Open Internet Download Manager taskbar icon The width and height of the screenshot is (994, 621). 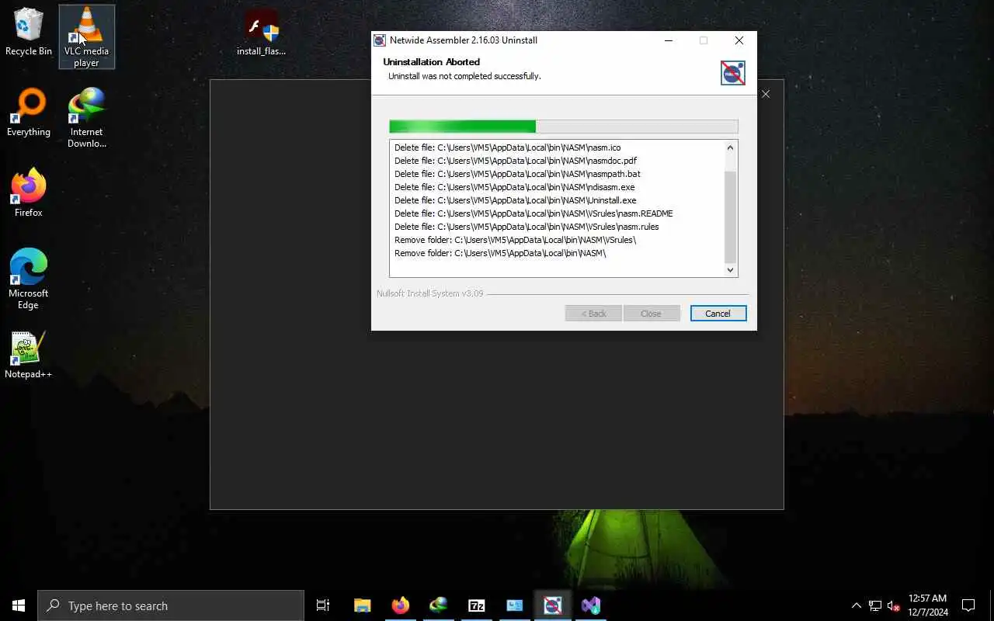point(439,605)
